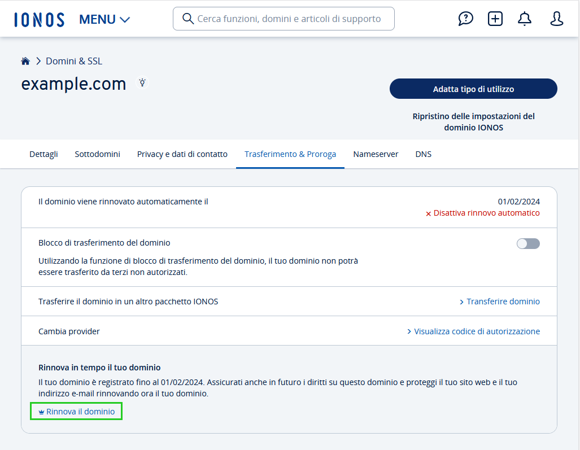Image resolution: width=580 pixels, height=450 pixels.
Task: Click the Blocco di trasferimento del dominio label
Action: (104, 243)
